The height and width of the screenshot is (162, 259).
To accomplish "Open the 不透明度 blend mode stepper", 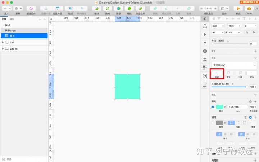I will 233,84.
